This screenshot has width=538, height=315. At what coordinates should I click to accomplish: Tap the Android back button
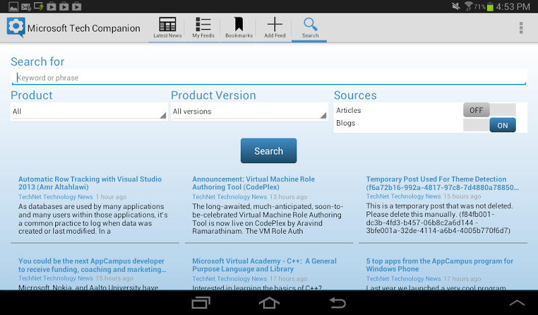(x=338, y=303)
